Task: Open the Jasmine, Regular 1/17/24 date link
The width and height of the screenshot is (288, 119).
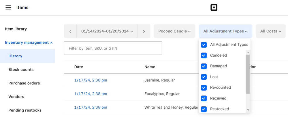Action: pyautogui.click(x=91, y=80)
